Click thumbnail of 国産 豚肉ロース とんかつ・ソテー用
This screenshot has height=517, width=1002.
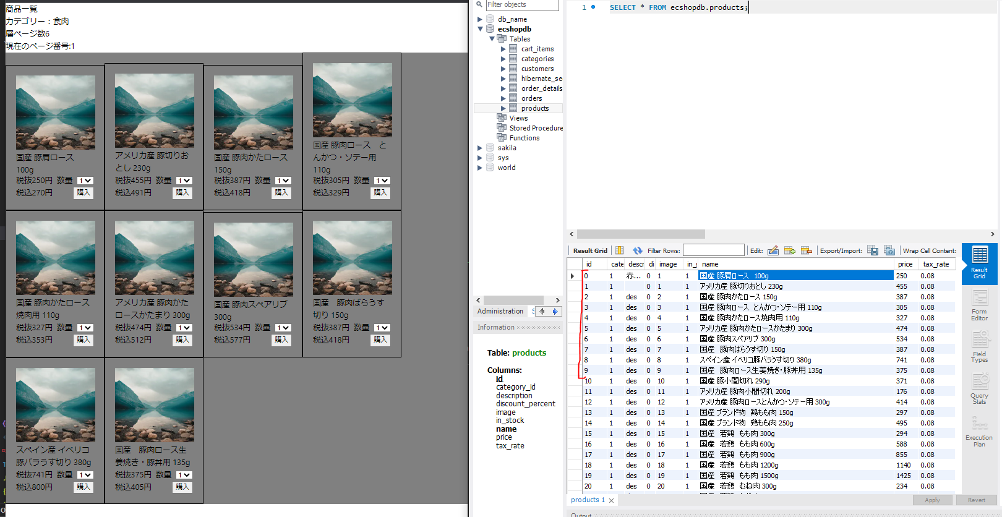353,100
